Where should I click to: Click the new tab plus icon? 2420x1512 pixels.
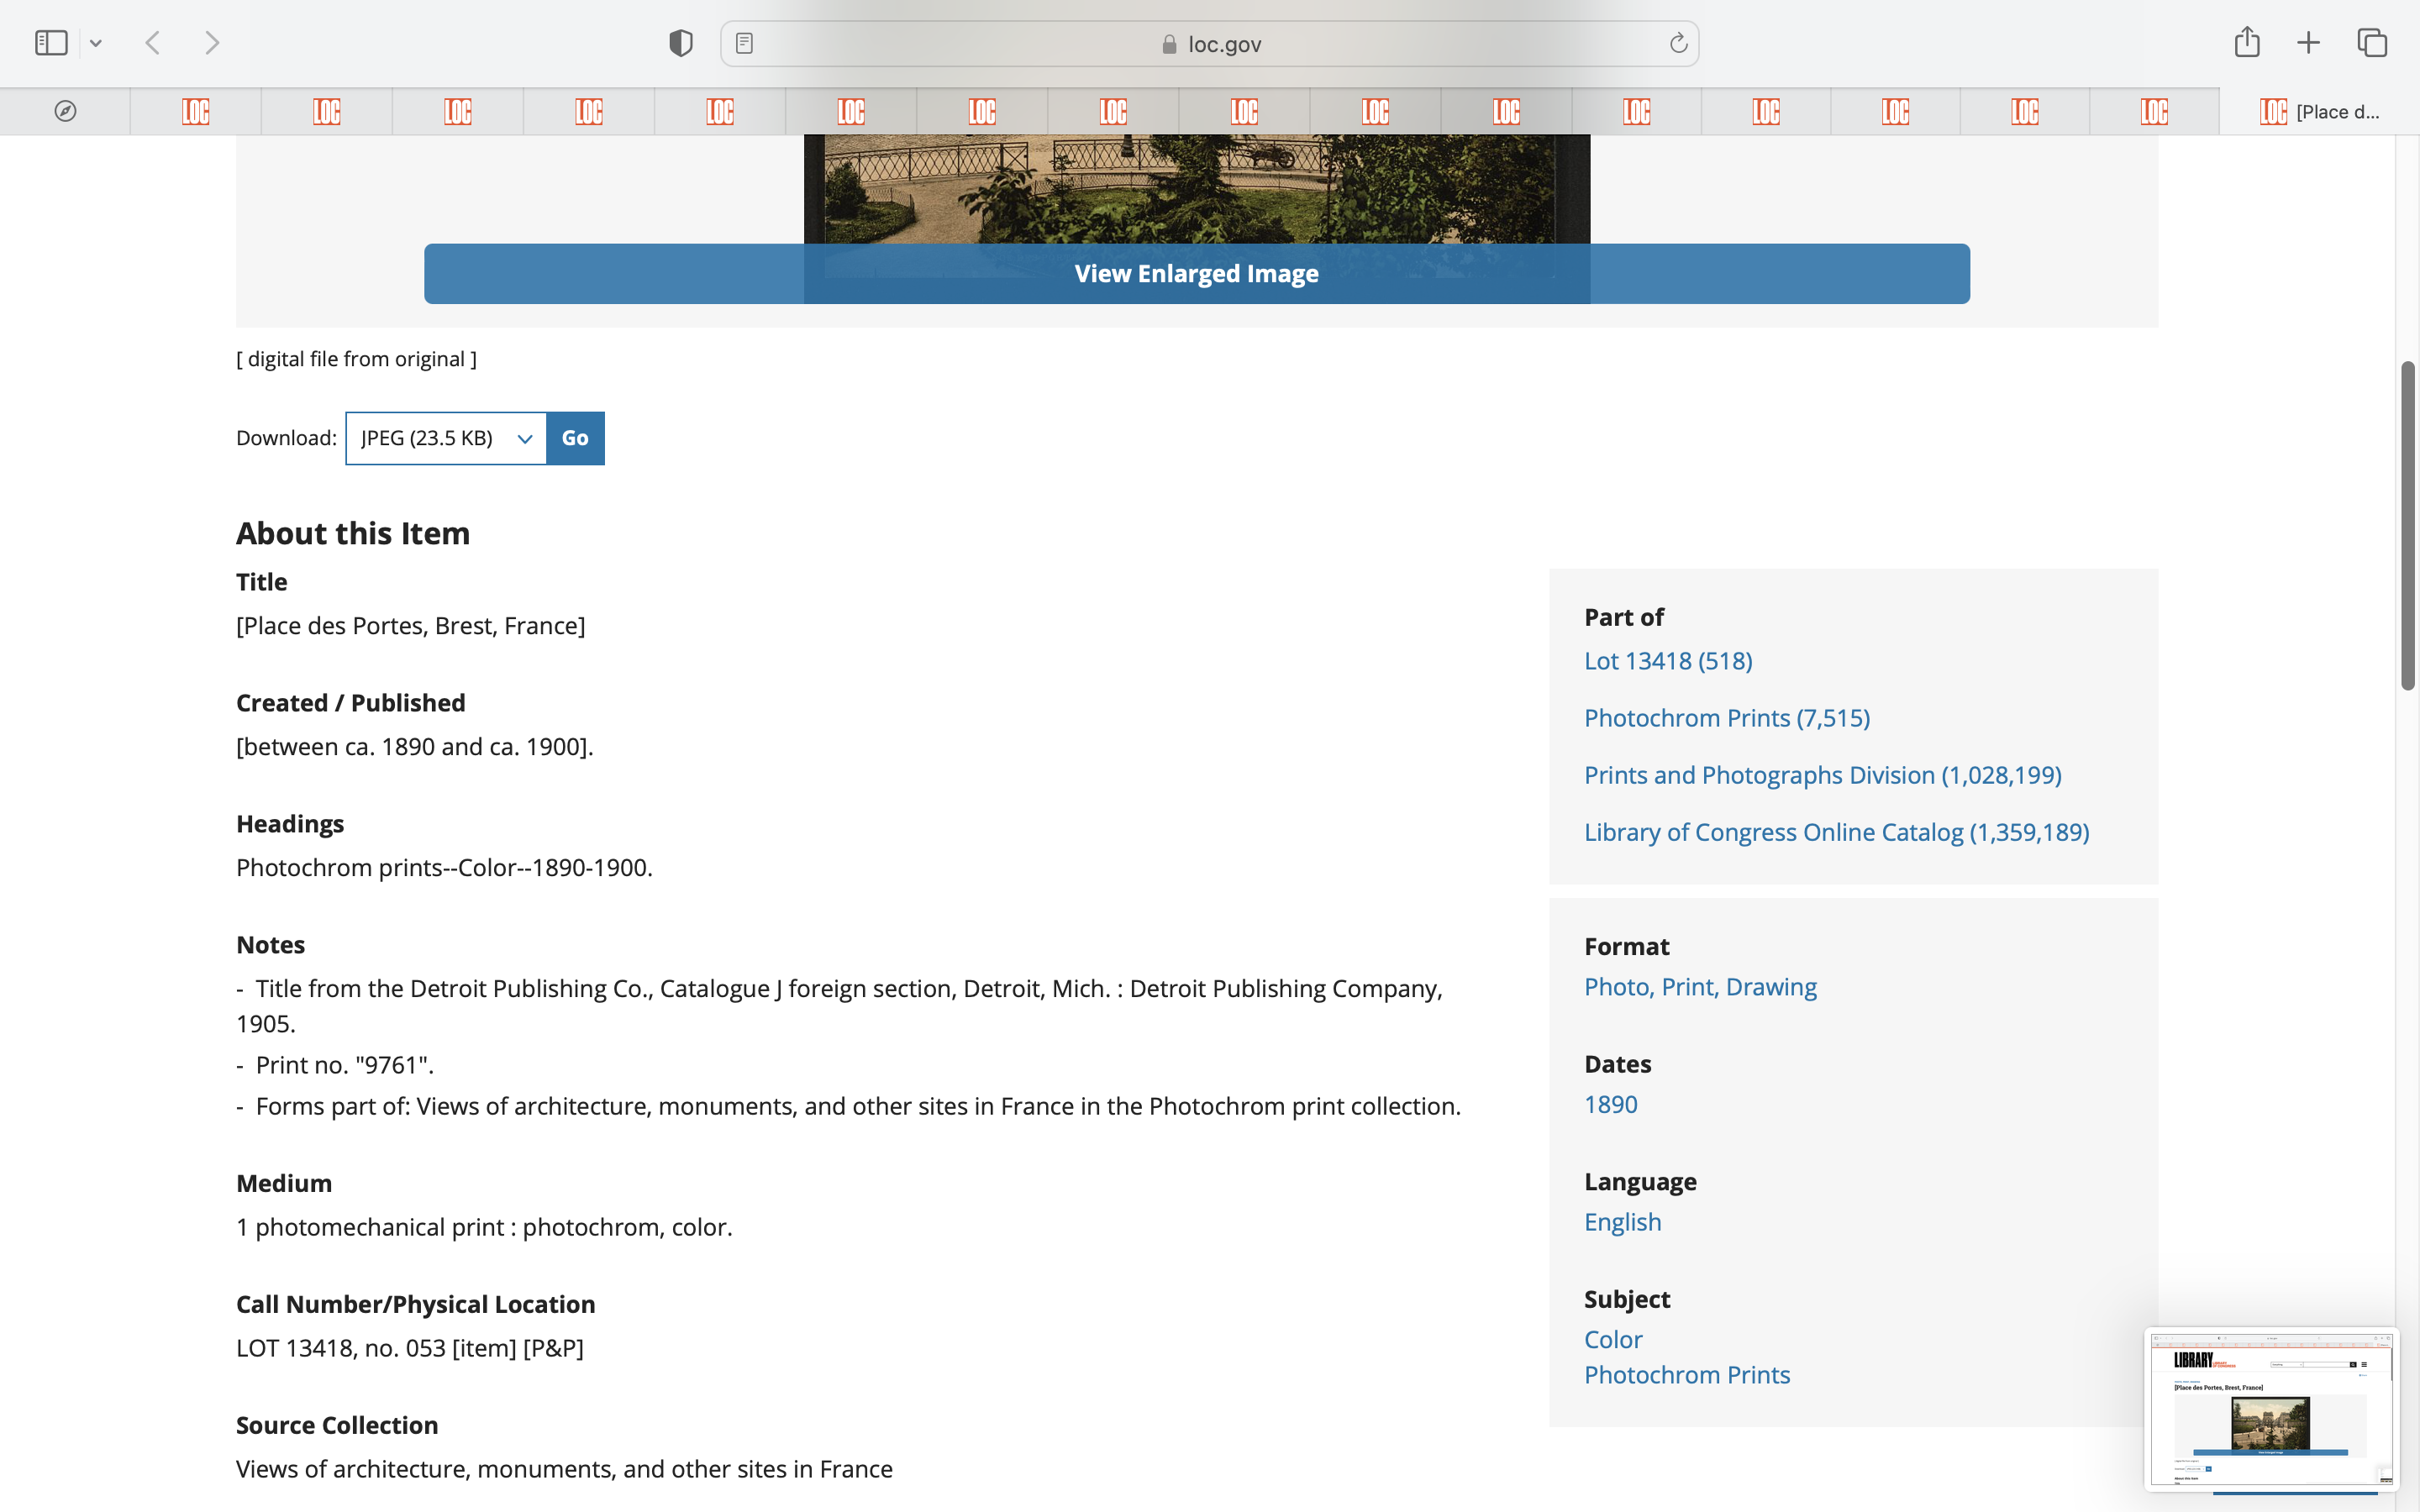click(x=2308, y=43)
